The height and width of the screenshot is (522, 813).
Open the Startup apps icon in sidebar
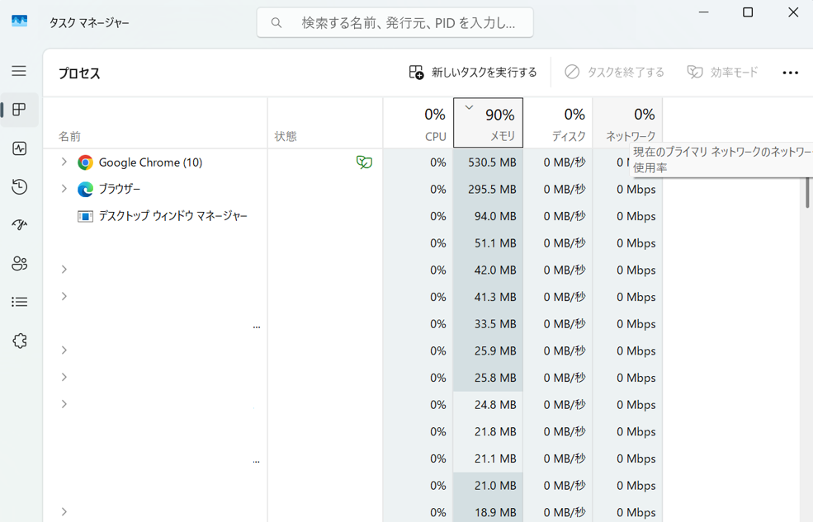[19, 225]
